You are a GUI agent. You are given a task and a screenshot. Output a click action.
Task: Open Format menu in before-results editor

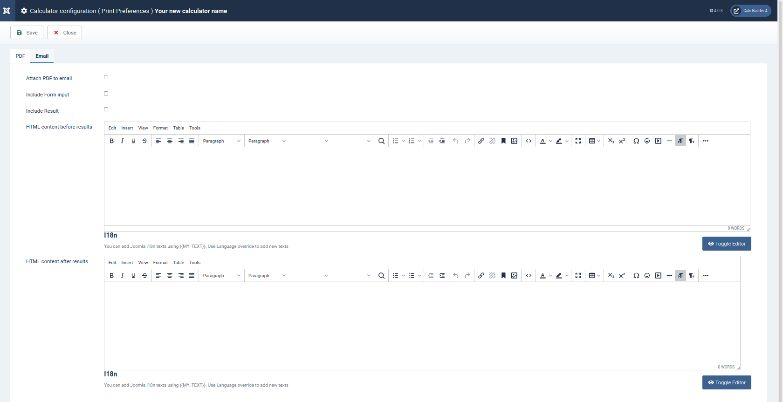[x=160, y=128]
